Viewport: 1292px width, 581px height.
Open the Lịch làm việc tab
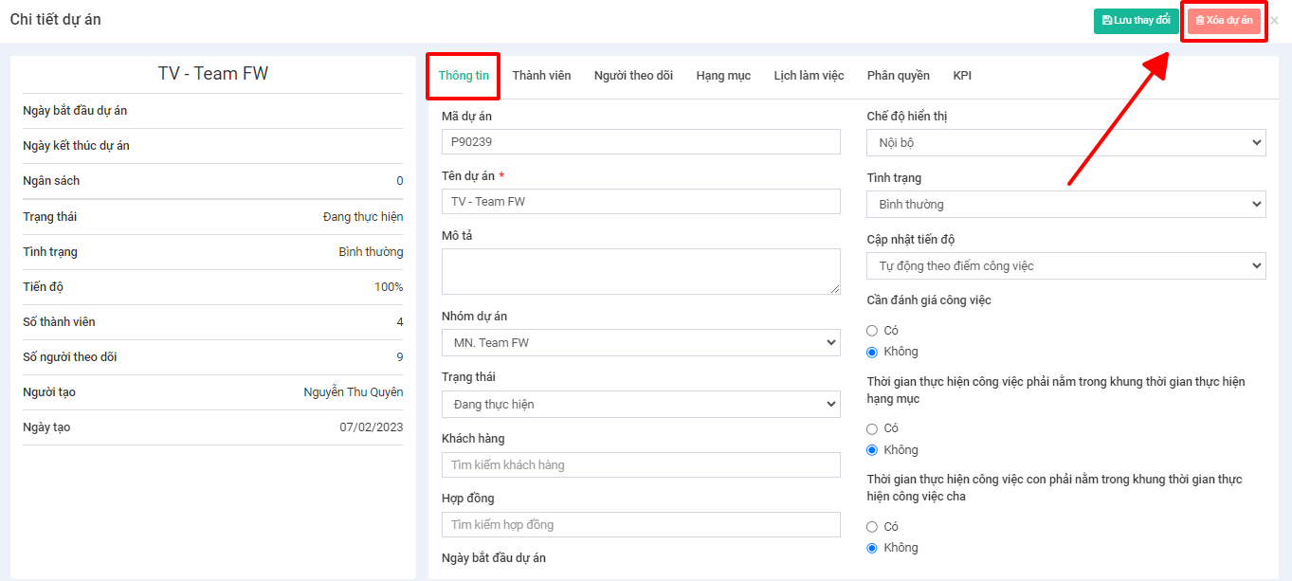(809, 76)
